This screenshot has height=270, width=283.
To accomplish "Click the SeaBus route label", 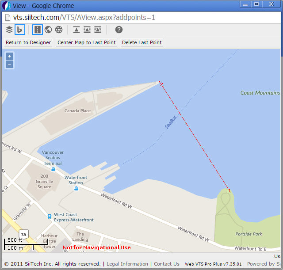I will coord(171,122).
